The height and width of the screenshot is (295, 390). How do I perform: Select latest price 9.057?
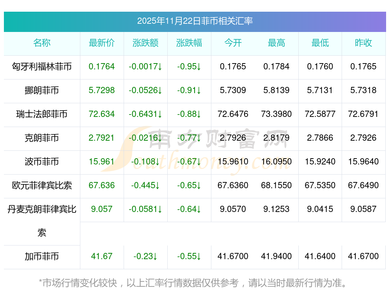click(x=102, y=209)
